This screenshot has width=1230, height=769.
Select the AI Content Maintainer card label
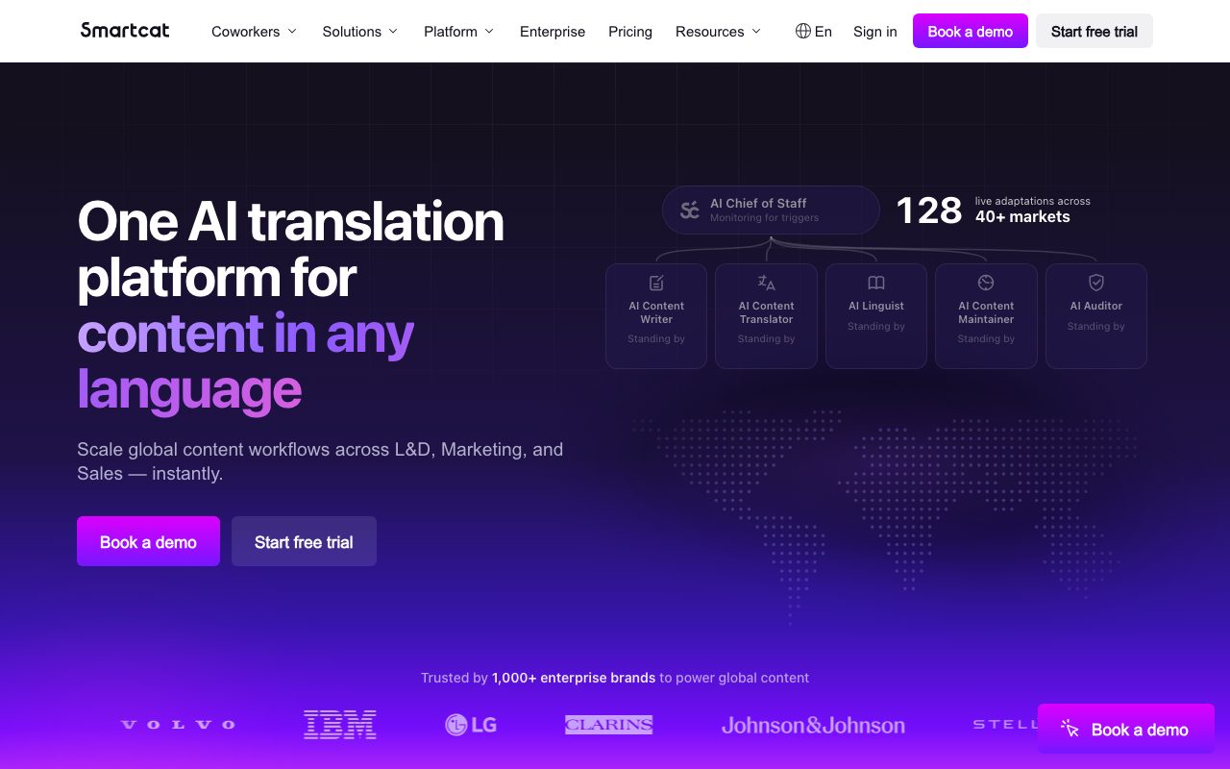tap(986, 312)
